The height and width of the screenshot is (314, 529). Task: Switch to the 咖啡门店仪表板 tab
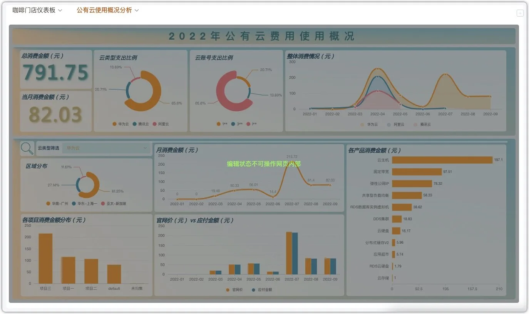pyautogui.click(x=34, y=10)
